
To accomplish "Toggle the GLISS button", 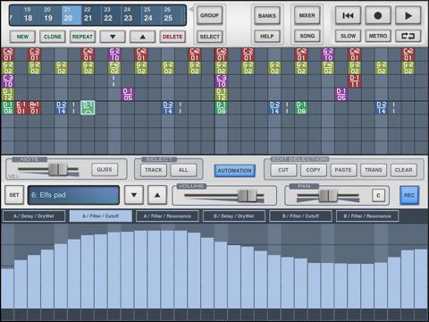I will click(105, 170).
